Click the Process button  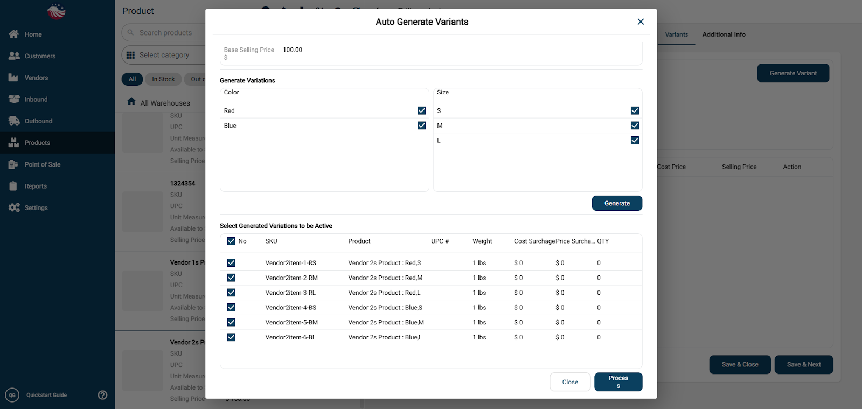point(618,382)
